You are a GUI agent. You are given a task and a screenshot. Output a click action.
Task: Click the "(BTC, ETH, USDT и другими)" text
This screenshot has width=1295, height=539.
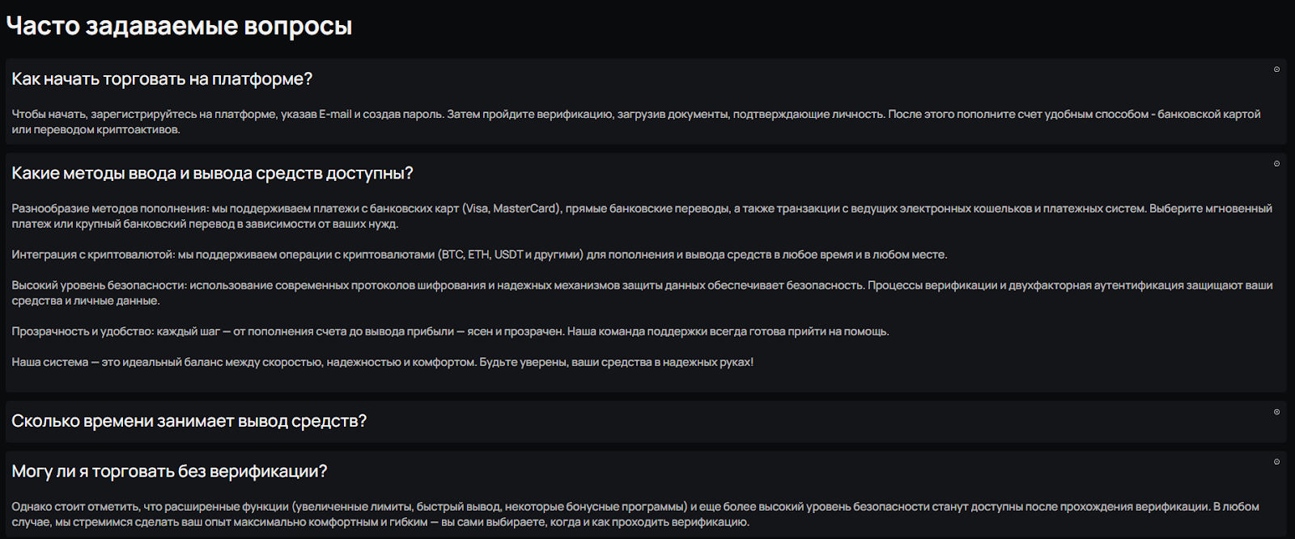coord(511,255)
